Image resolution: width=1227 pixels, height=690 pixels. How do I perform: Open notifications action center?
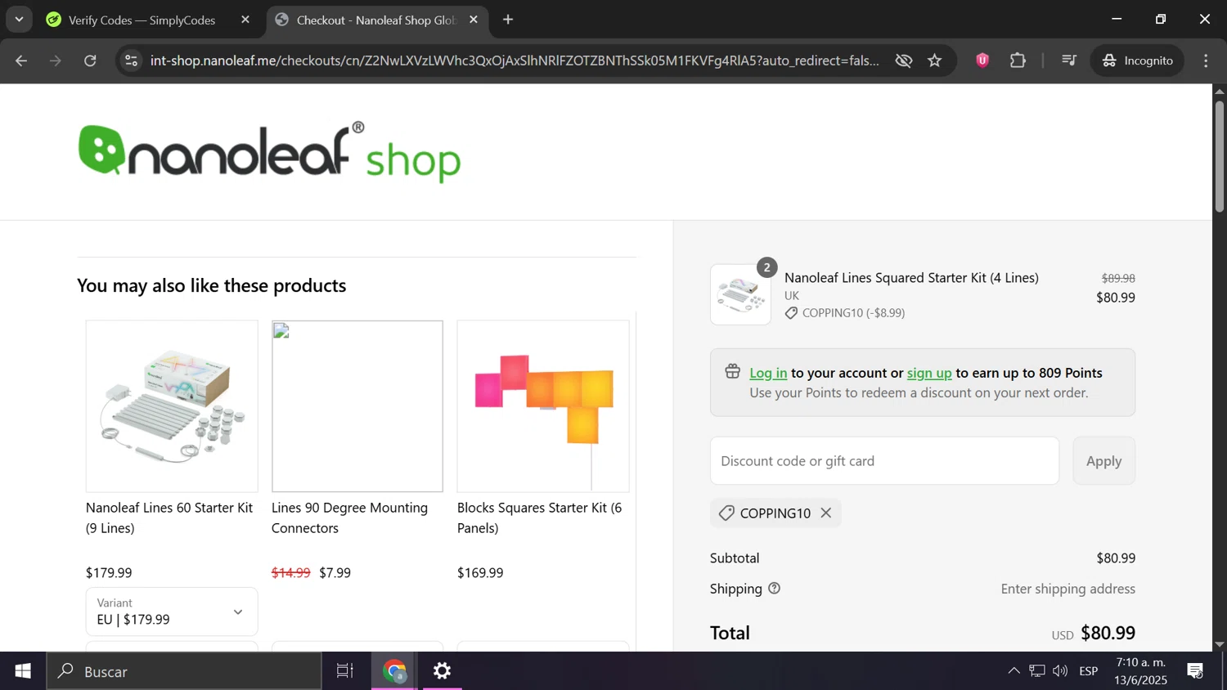(x=1196, y=671)
